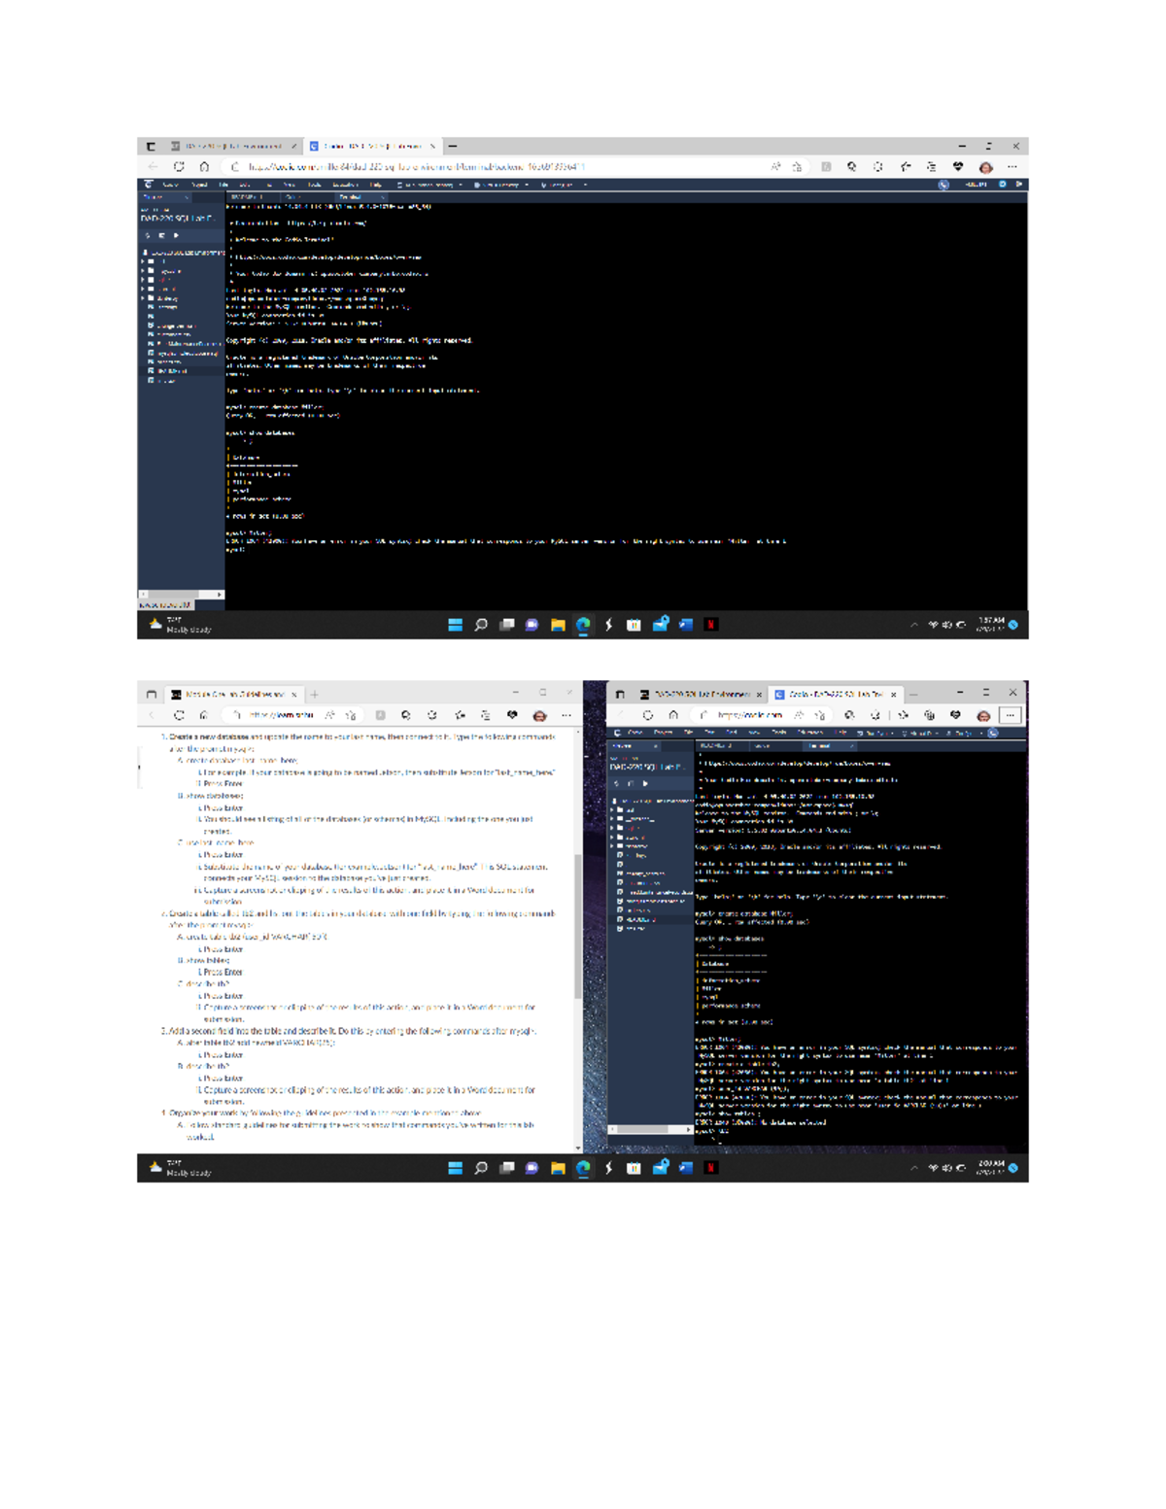Click the clock in the top taskbar
The height and width of the screenshot is (1509, 1166).
click(x=990, y=625)
